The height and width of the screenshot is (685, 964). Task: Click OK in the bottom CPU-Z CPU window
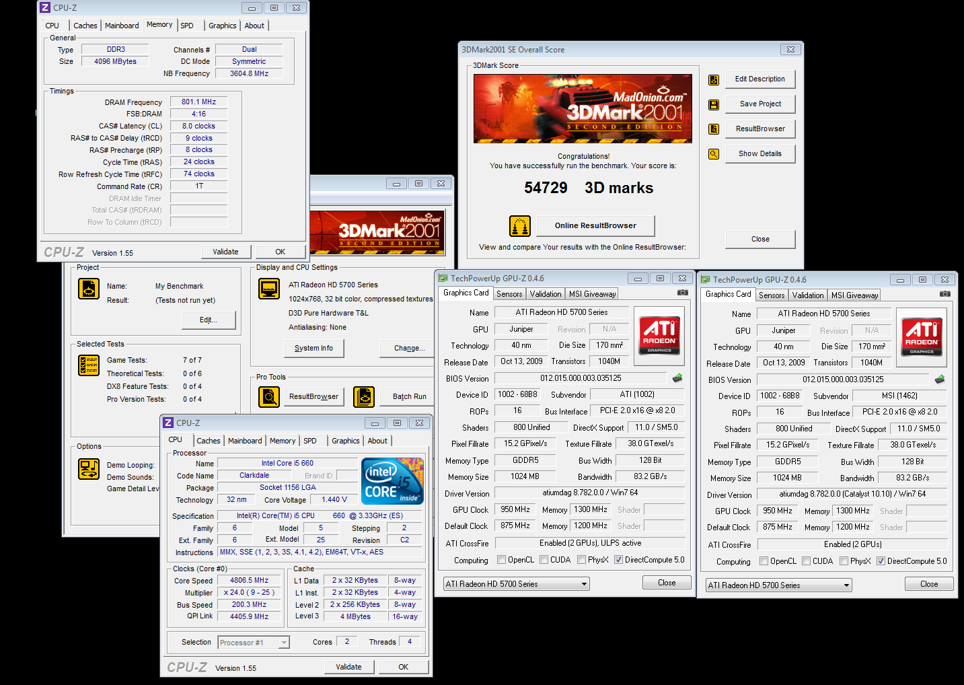(x=404, y=667)
